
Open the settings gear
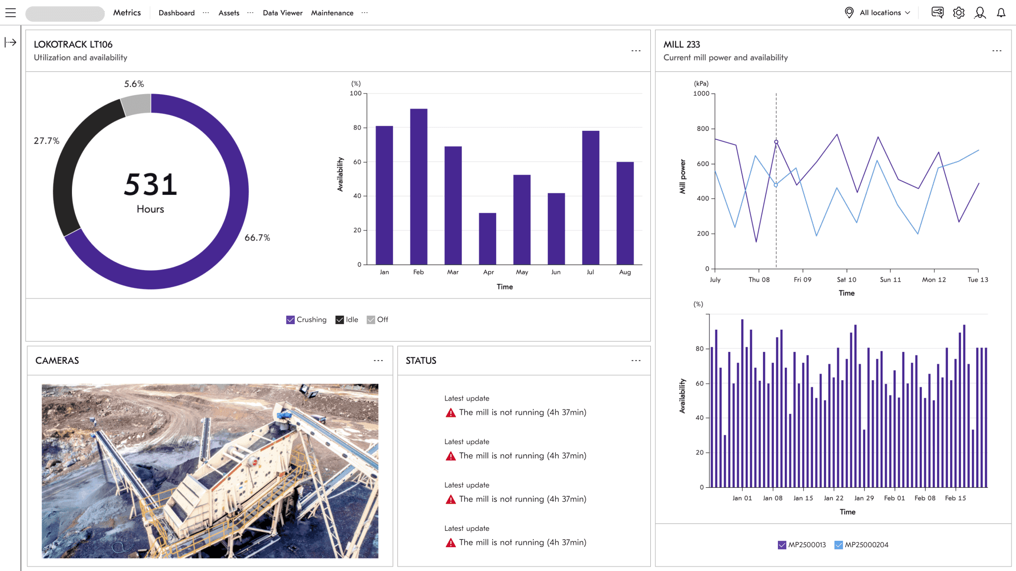pyautogui.click(x=959, y=13)
